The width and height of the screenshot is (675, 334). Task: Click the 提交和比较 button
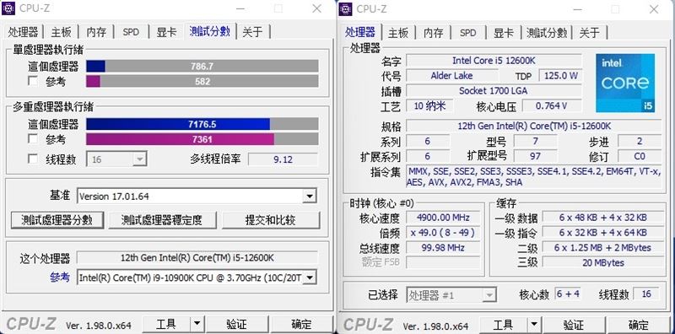pyautogui.click(x=271, y=220)
